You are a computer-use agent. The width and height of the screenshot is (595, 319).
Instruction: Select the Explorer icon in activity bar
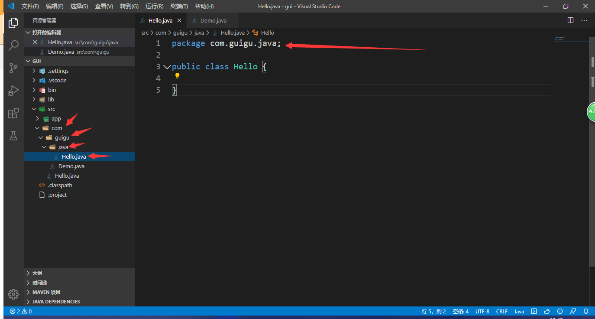(13, 23)
